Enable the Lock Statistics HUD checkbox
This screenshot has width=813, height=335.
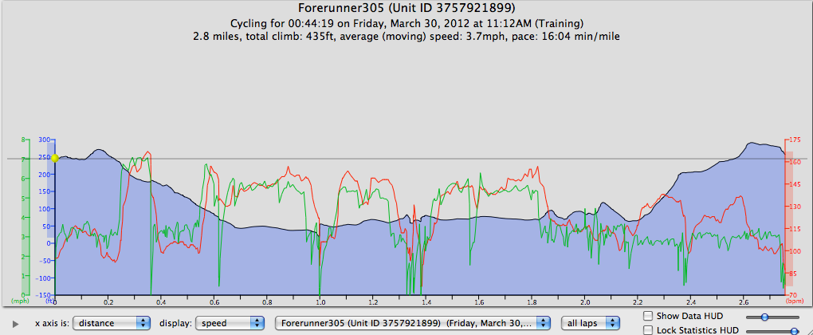tap(647, 330)
